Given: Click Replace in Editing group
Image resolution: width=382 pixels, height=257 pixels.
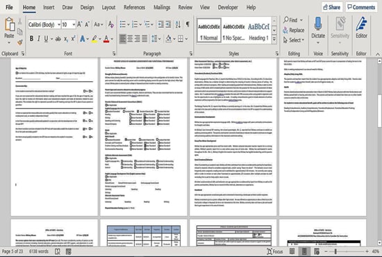Looking at the screenshot, I should tap(294, 30).
